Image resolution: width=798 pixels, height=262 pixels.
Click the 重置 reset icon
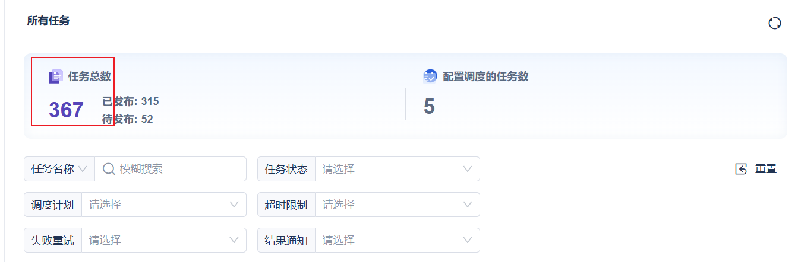(x=741, y=169)
